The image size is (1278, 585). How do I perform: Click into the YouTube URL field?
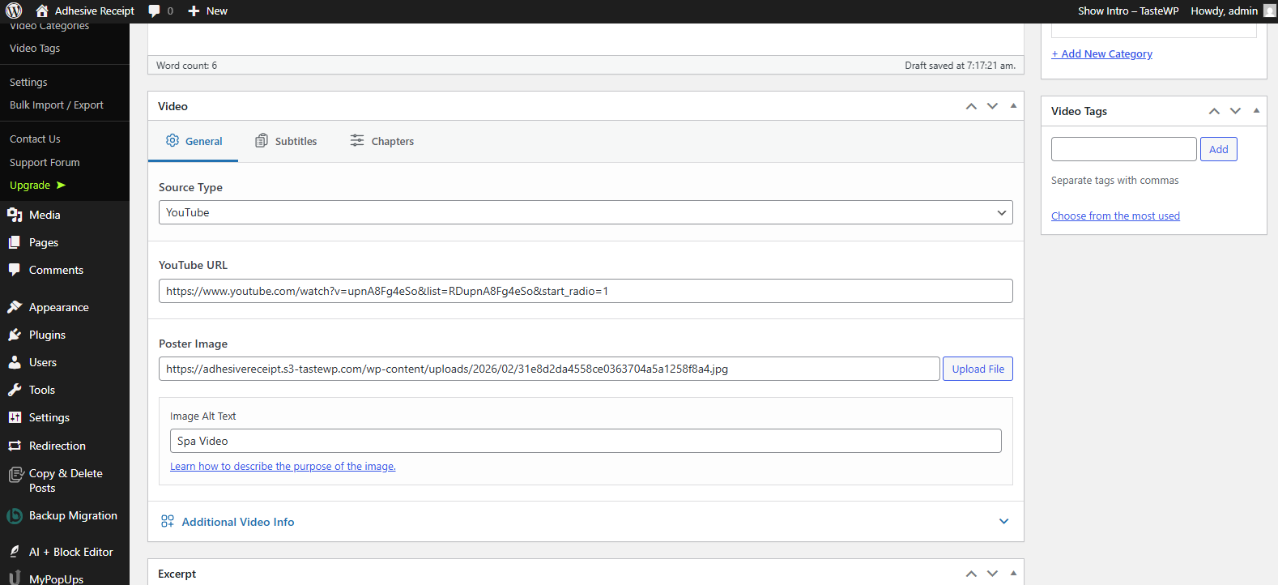point(585,291)
